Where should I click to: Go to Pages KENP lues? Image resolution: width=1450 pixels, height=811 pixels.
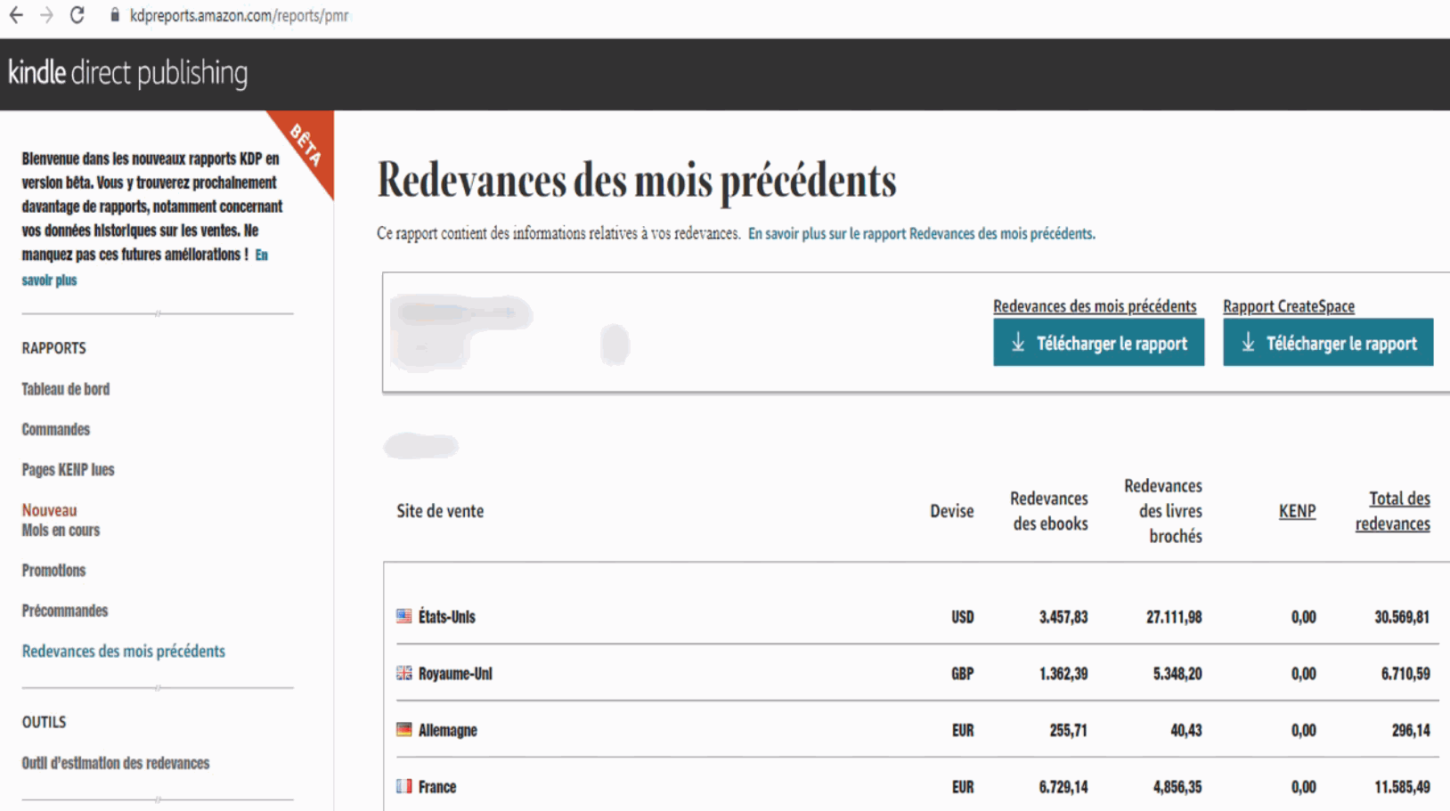[69, 469]
